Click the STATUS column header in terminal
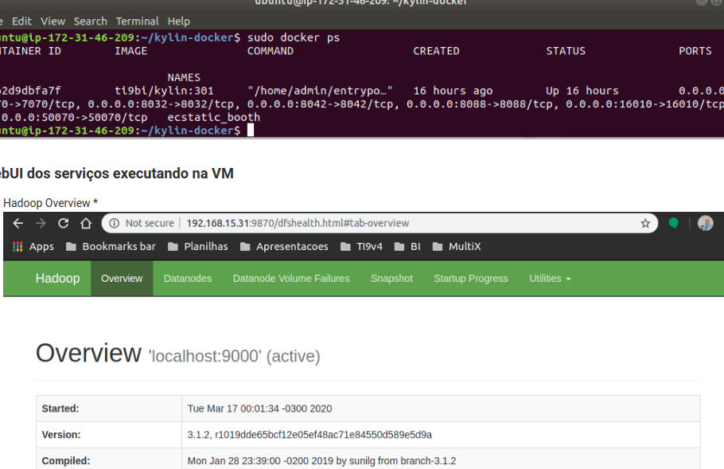The image size is (724, 469). tap(566, 51)
